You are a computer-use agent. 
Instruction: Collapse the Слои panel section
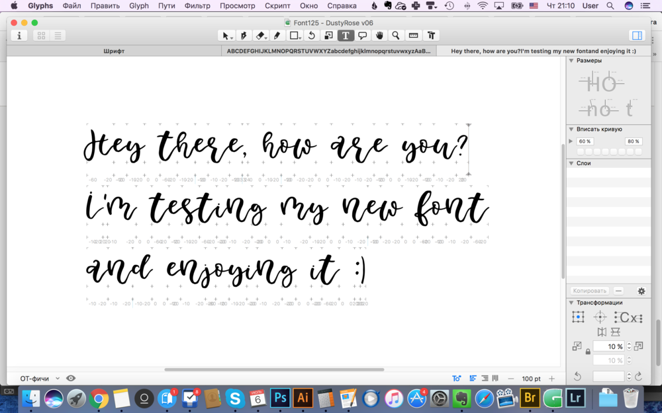coord(571,163)
